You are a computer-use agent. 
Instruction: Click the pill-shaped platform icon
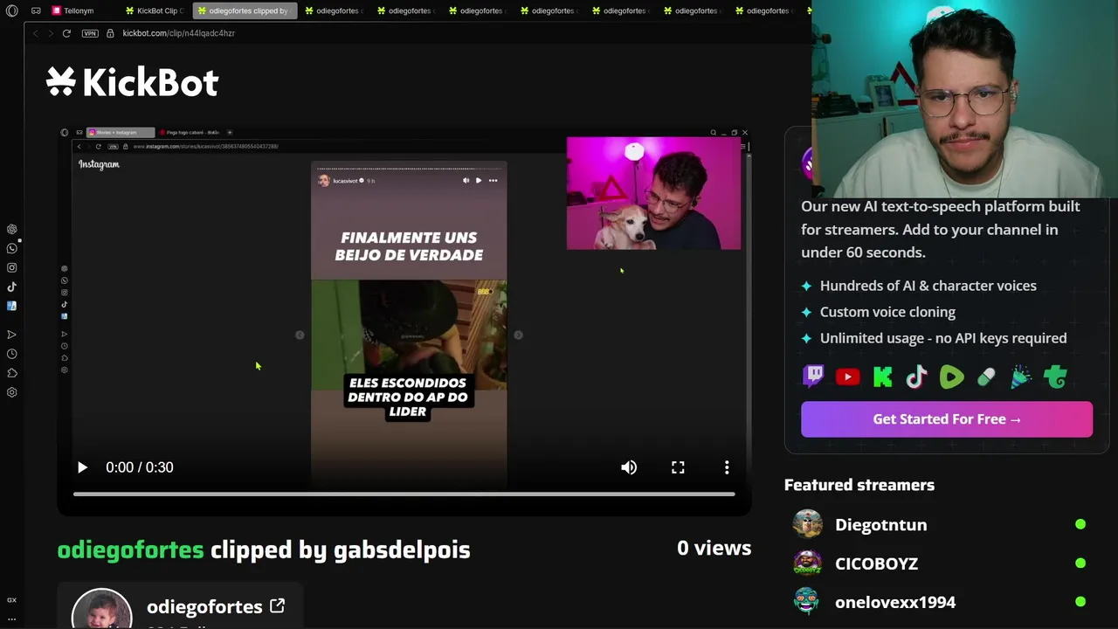pyautogui.click(x=986, y=377)
